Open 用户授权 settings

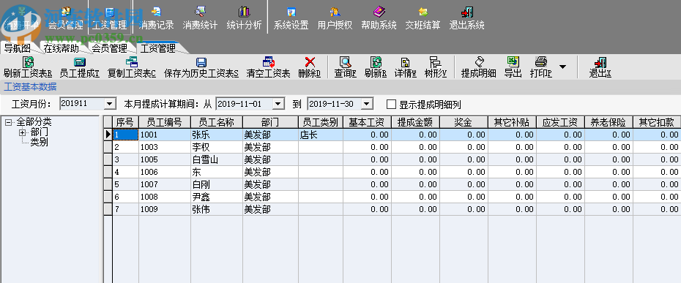pos(335,18)
